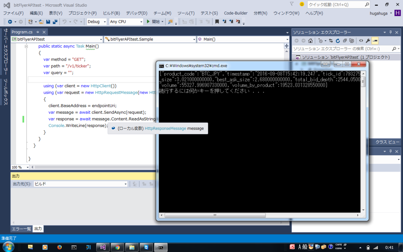403x252 pixels.
Task: Open the find in files toolbar icon
Action: point(170,22)
